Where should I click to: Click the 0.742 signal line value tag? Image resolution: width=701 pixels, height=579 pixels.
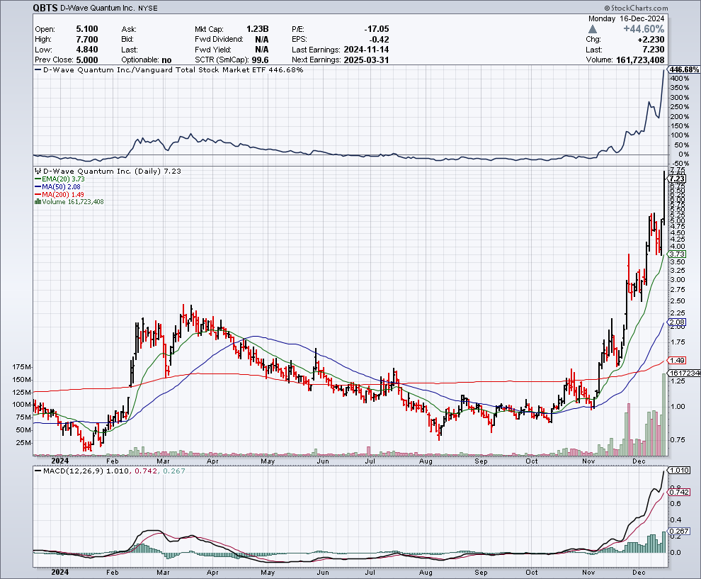(x=680, y=492)
